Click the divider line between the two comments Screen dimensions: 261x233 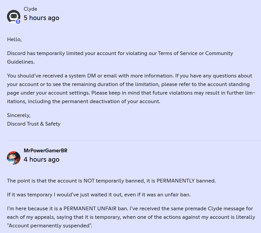click(134, 141)
